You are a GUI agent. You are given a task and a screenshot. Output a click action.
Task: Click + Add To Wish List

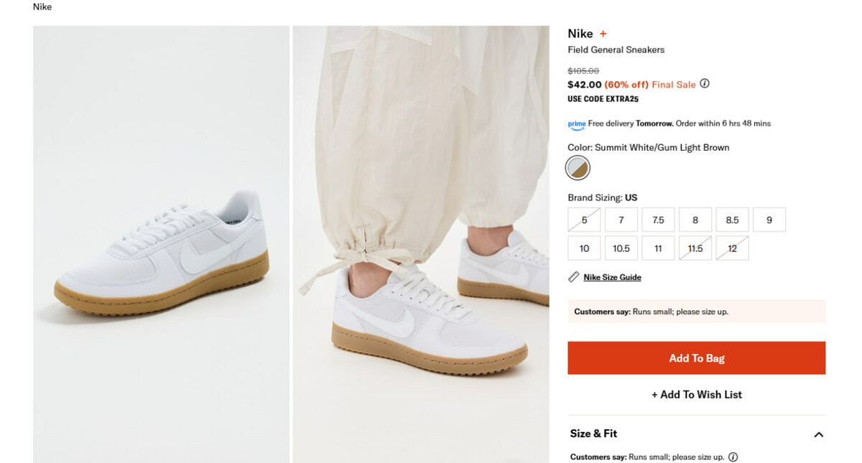[696, 394]
